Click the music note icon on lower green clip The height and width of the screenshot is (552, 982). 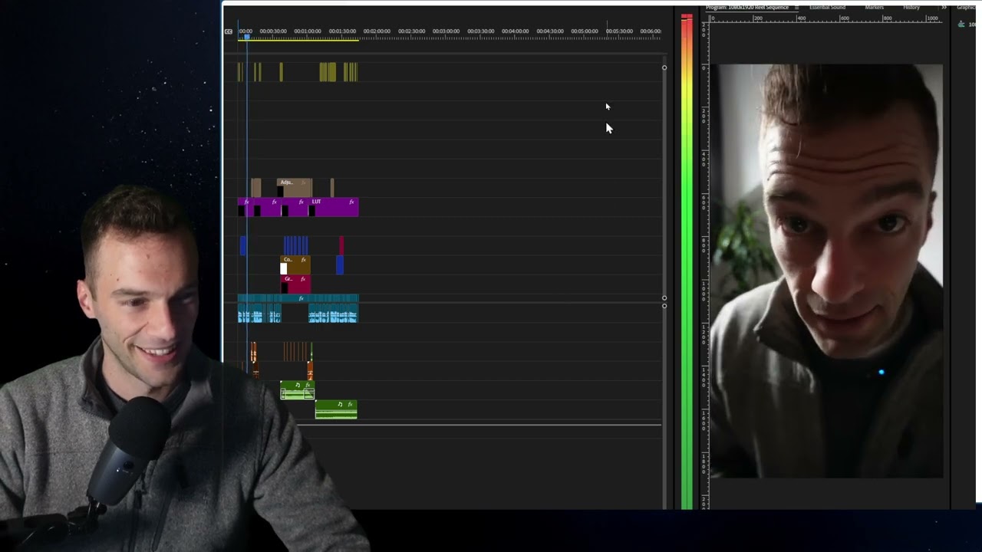point(340,404)
